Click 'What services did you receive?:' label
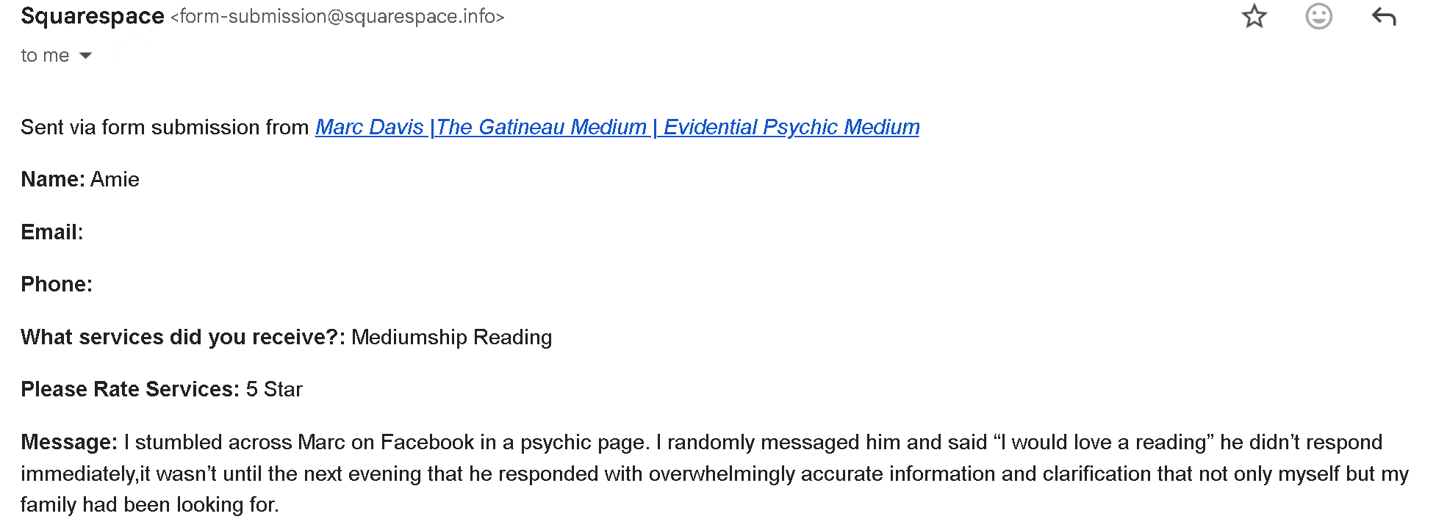The width and height of the screenshot is (1436, 530). pos(183,337)
